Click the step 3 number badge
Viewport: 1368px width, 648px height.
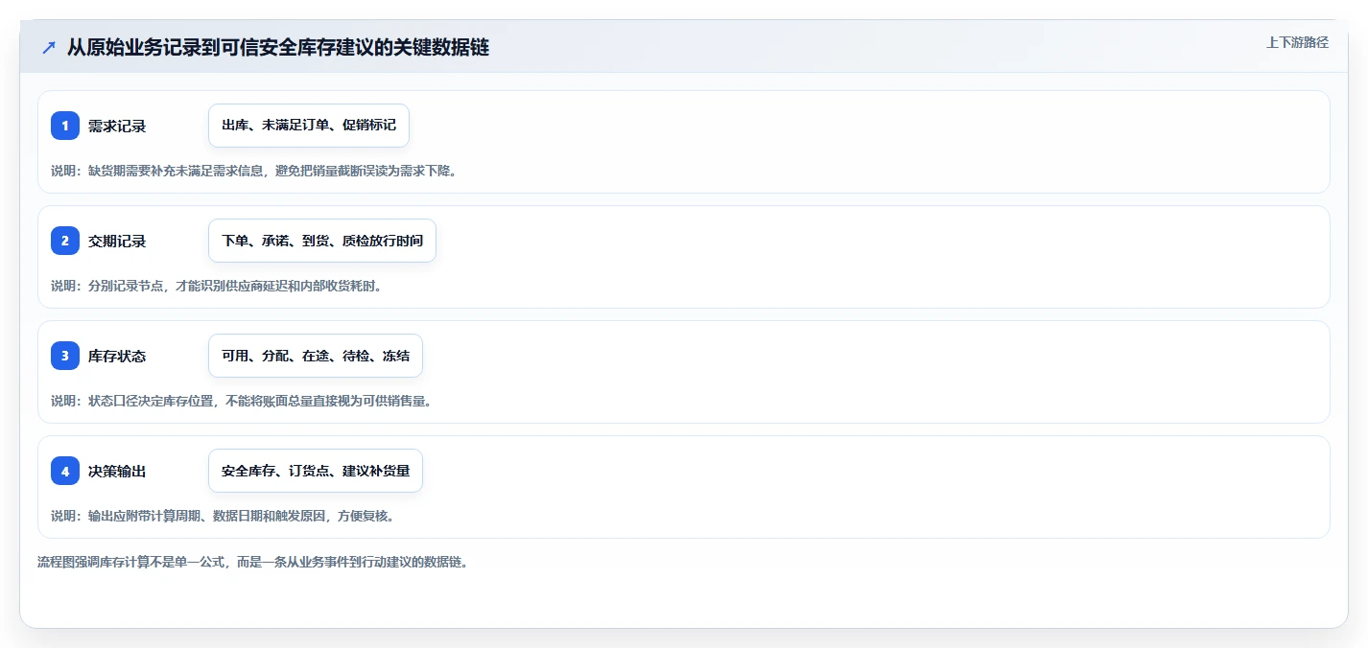coord(65,356)
